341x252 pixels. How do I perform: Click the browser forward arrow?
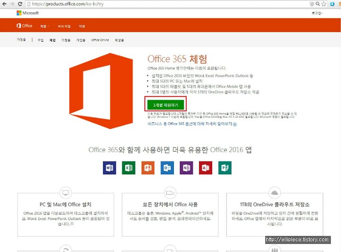12,4
